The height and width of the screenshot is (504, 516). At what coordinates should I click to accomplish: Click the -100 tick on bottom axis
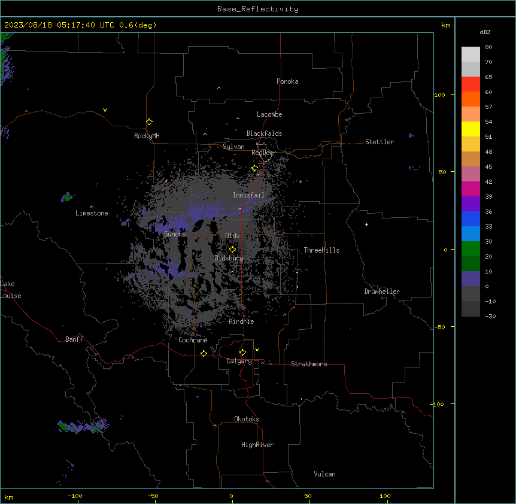tap(75, 496)
